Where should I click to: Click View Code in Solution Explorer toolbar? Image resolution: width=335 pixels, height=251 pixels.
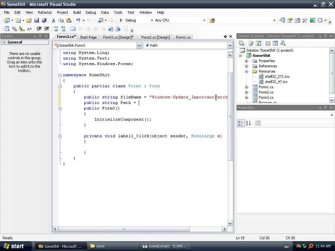coord(268,43)
